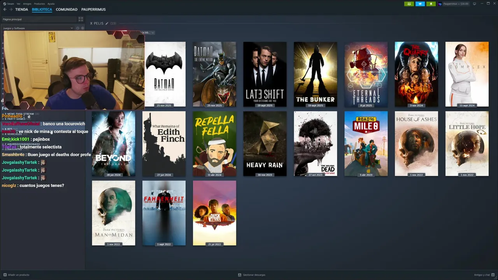Select the Late Shift game cover

[x=265, y=74]
